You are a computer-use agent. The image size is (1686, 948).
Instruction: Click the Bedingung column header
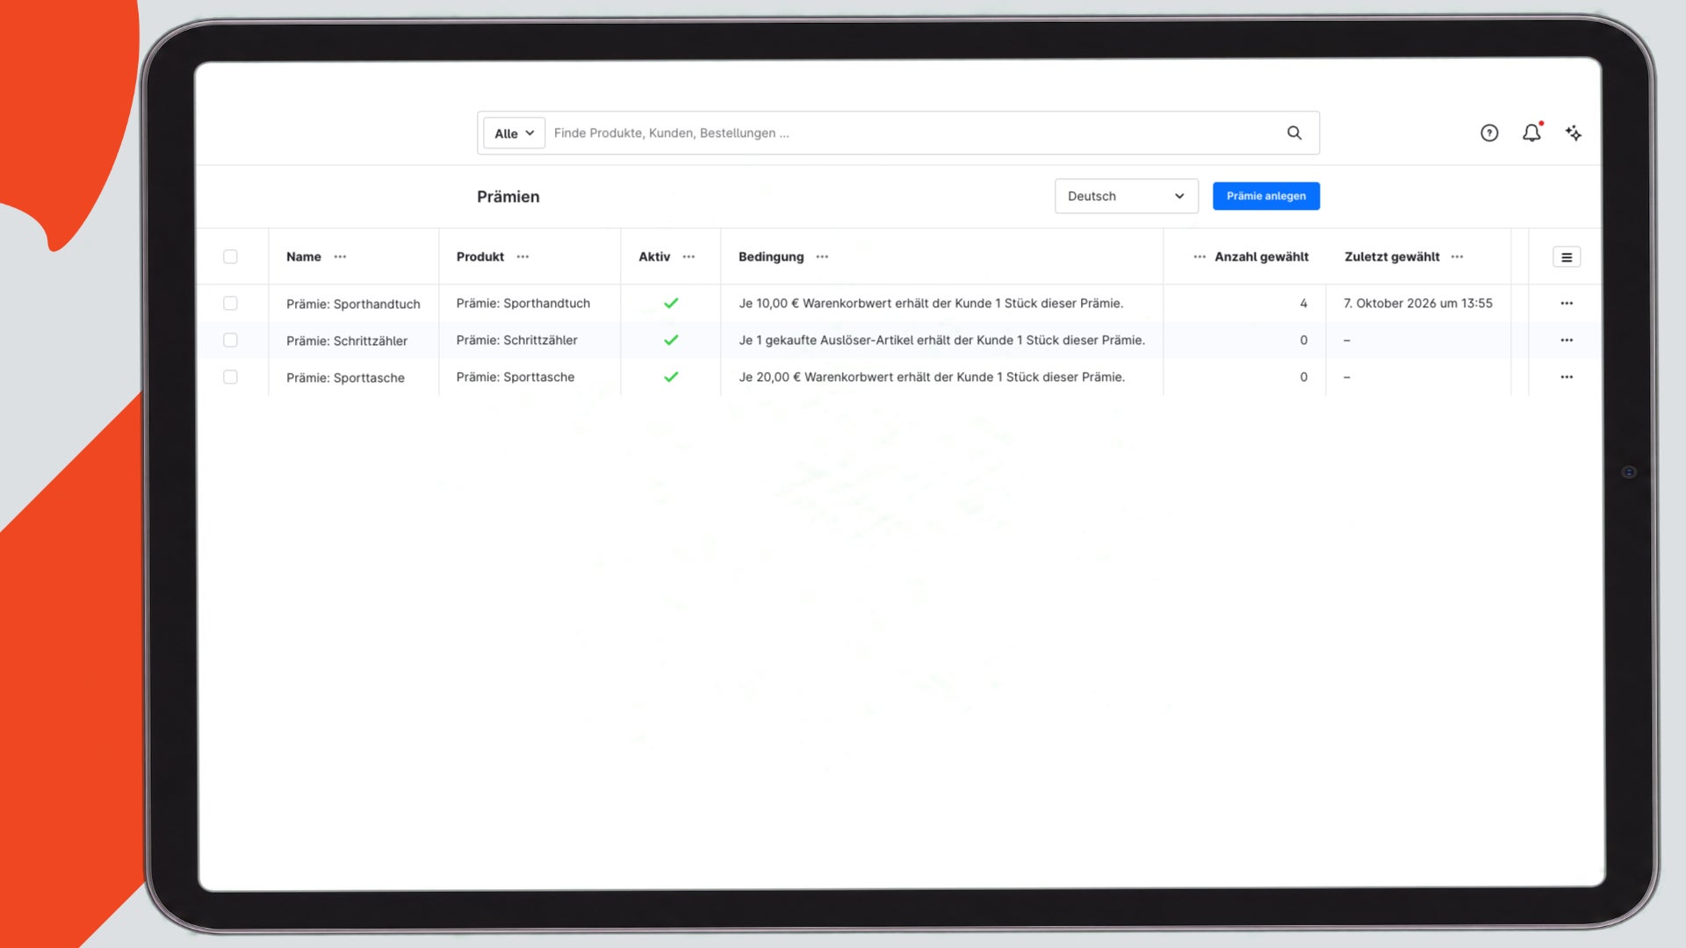(x=771, y=257)
